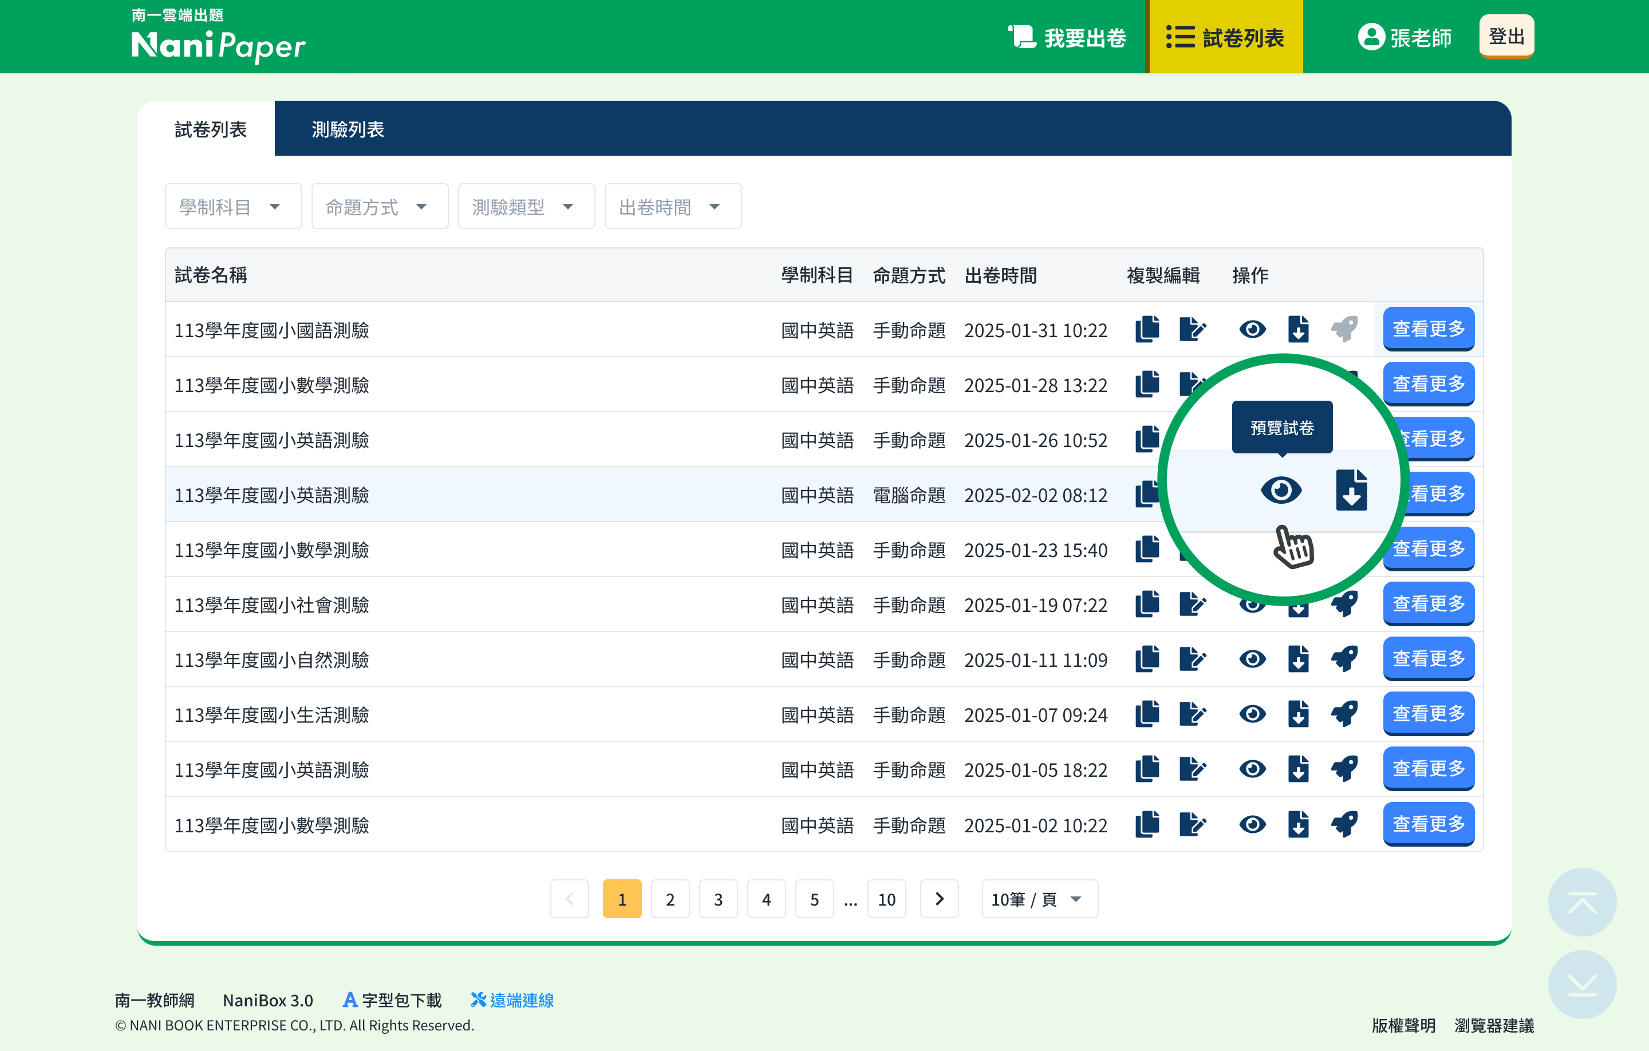The height and width of the screenshot is (1051, 1649).
Task: Copy the 國小社會測驗 exam
Action: pyautogui.click(x=1147, y=604)
